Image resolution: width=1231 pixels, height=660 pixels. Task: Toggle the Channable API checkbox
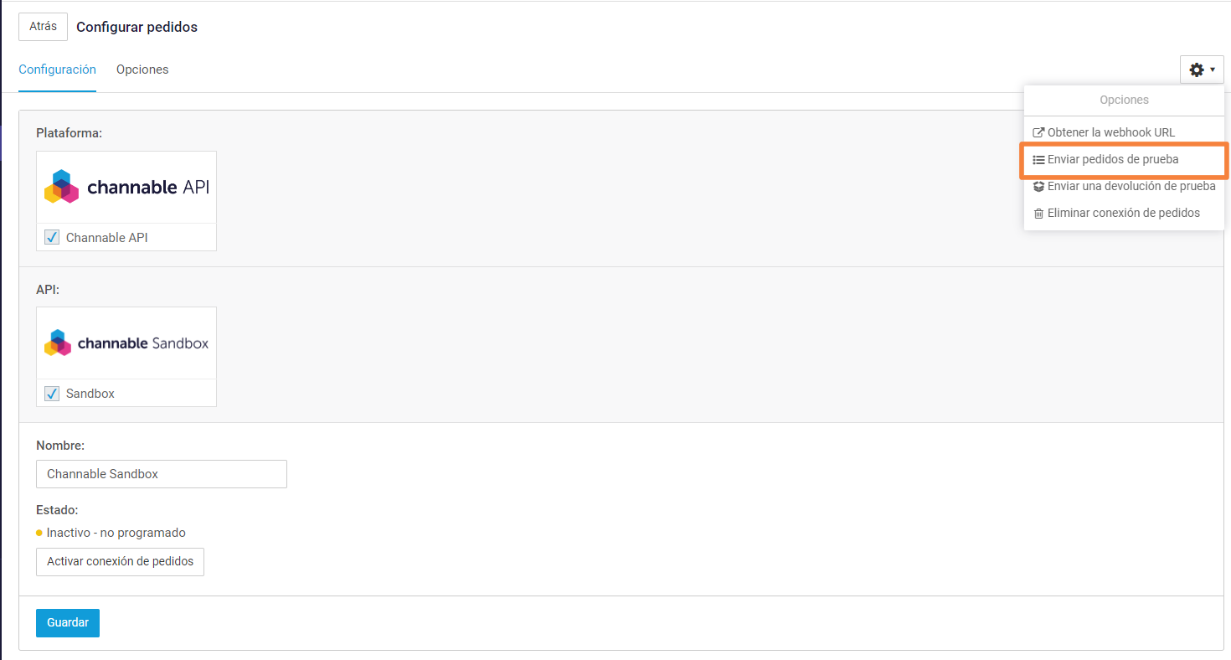[52, 238]
